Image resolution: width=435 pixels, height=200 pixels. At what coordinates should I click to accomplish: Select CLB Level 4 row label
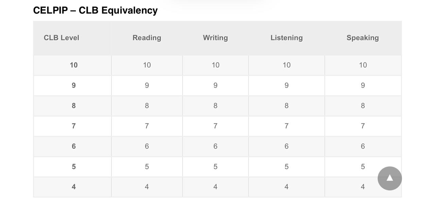[73, 186]
